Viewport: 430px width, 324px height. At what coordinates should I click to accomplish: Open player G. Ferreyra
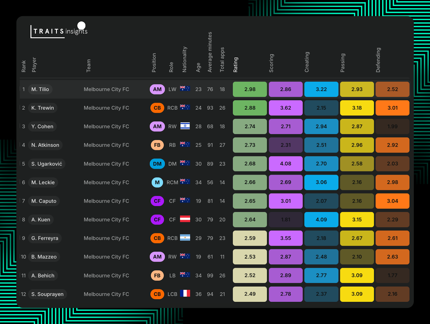click(x=45, y=238)
